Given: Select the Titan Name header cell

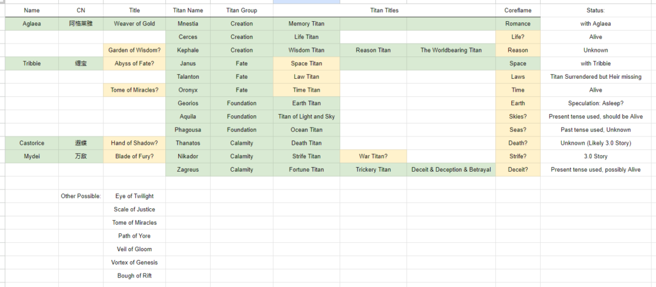Looking at the screenshot, I should point(188,10).
